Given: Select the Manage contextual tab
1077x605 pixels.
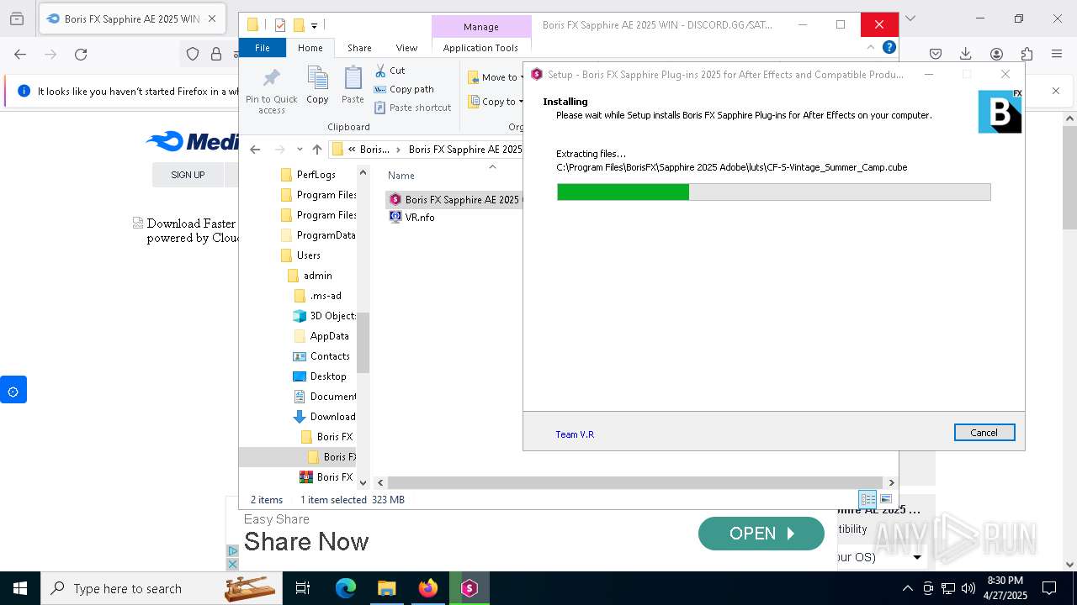Looking at the screenshot, I should pyautogui.click(x=480, y=27).
